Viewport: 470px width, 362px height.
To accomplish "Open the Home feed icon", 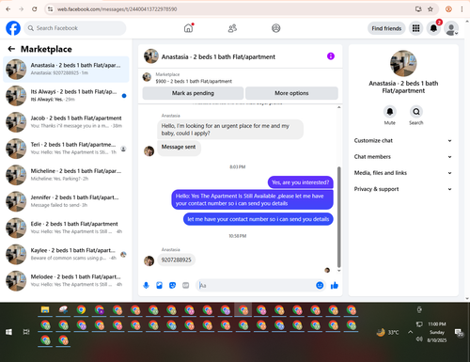I will coord(188,28).
